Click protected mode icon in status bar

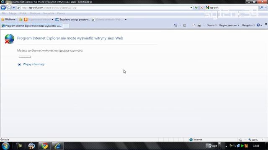pyautogui.click(x=240, y=140)
